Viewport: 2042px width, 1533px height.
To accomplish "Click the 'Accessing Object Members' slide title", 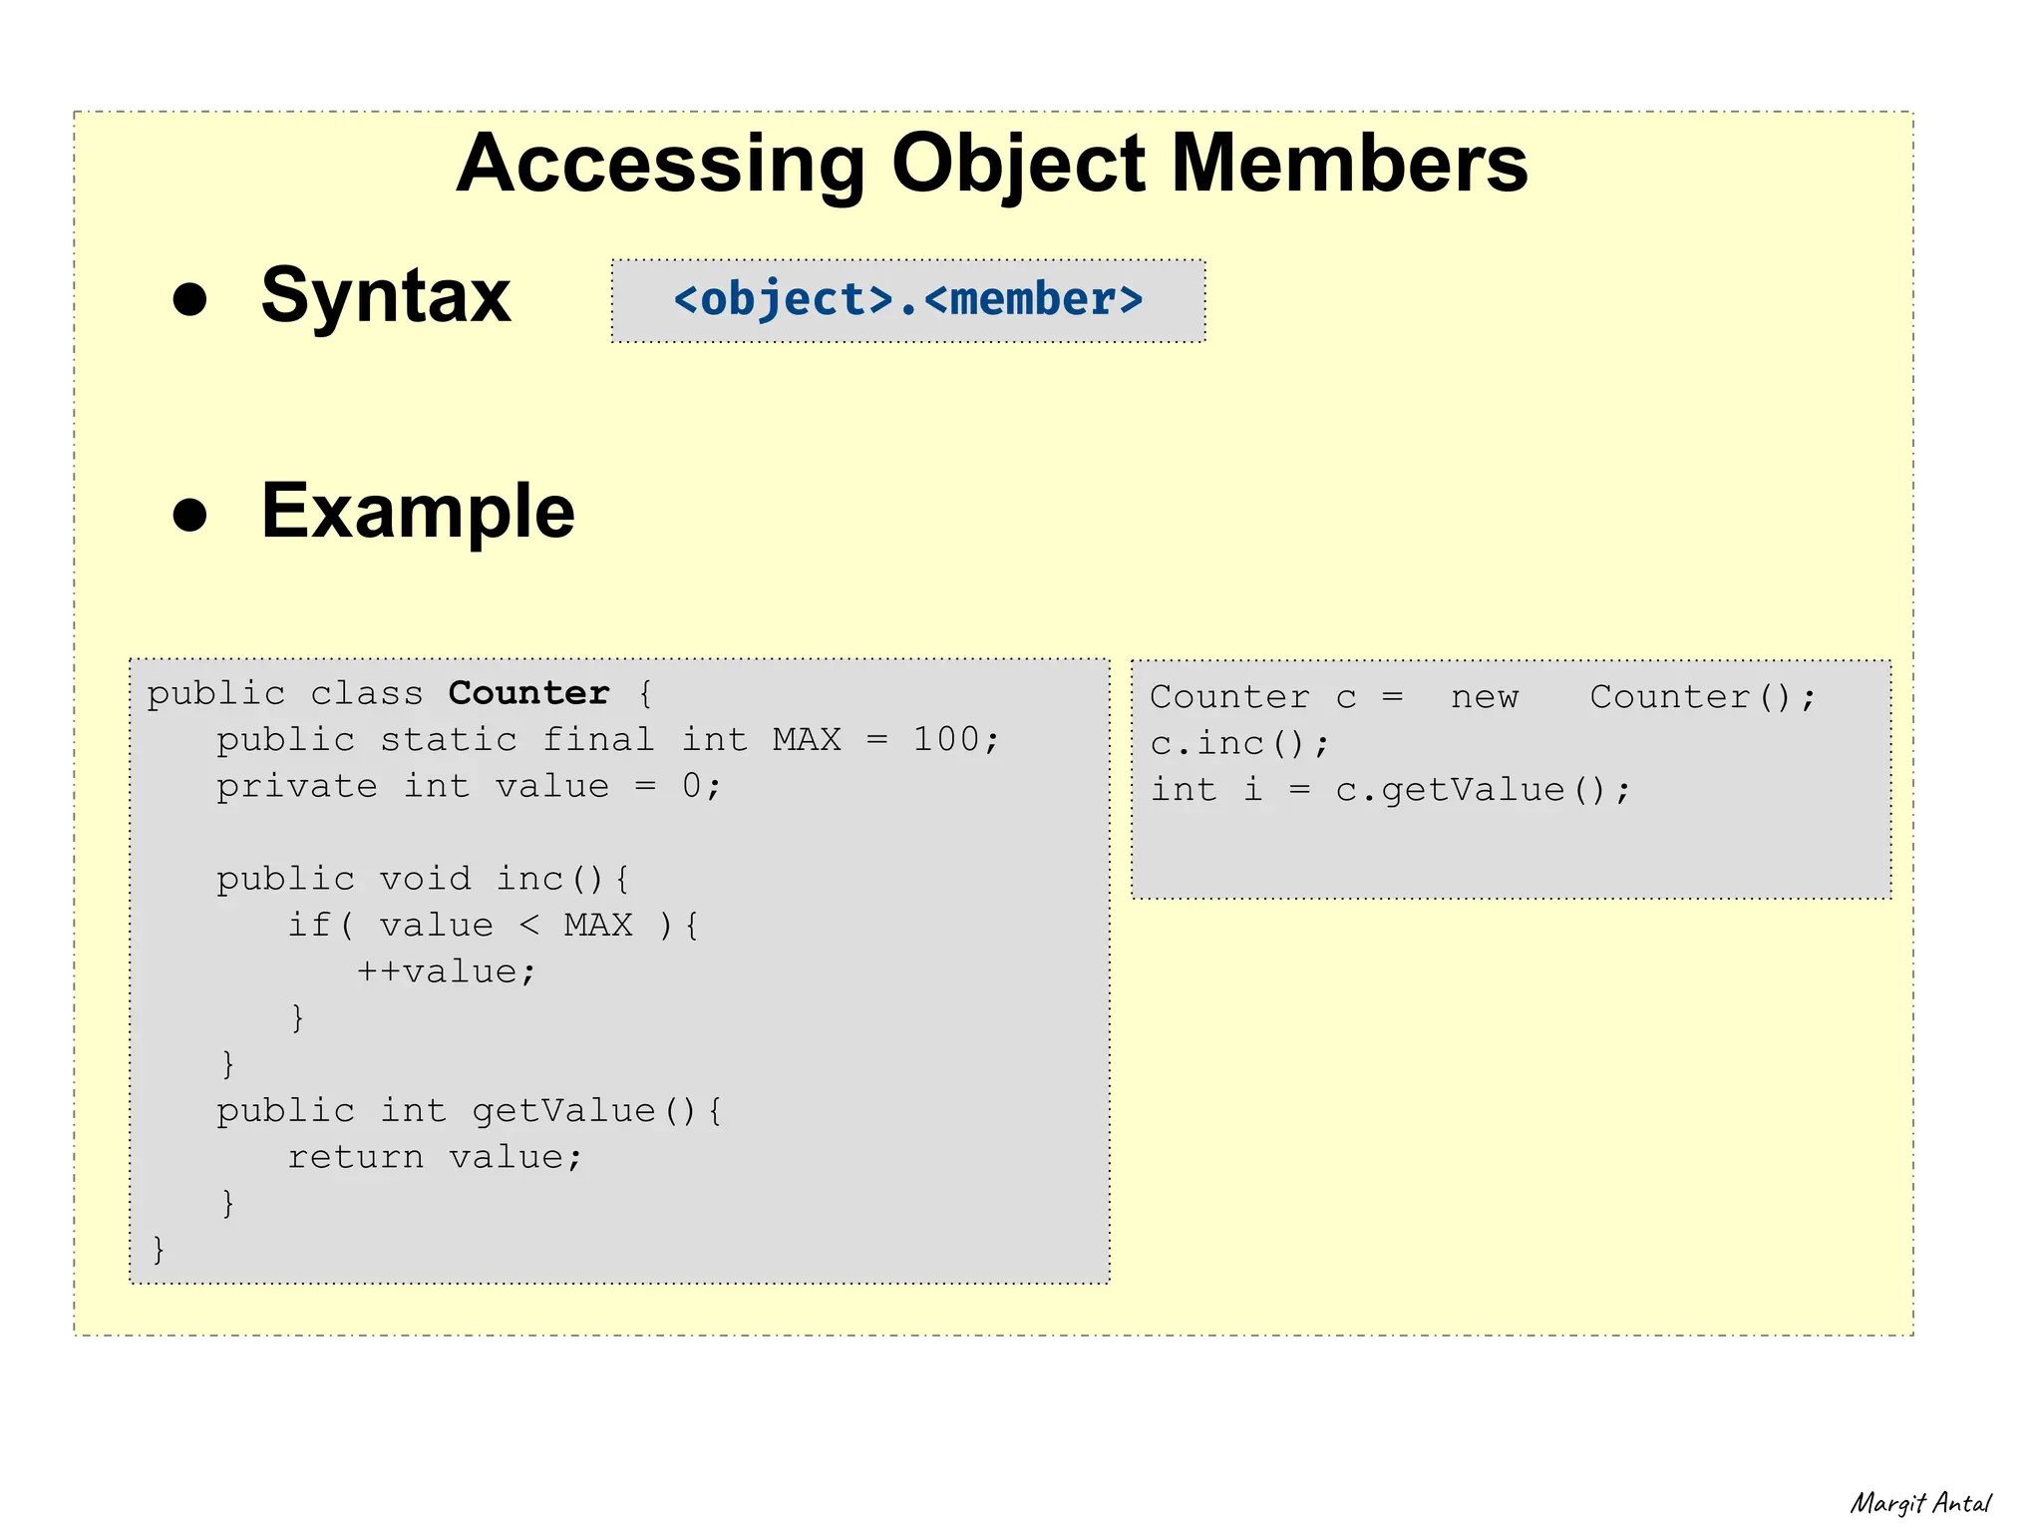I will [x=992, y=165].
